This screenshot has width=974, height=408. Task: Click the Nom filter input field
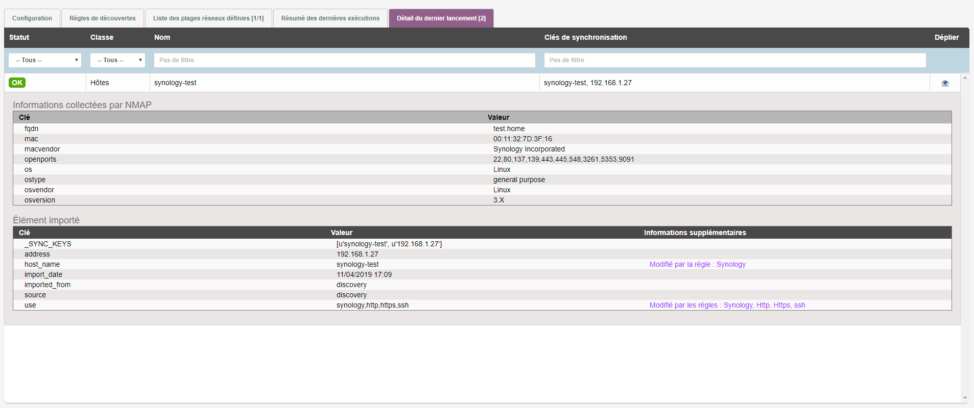344,60
